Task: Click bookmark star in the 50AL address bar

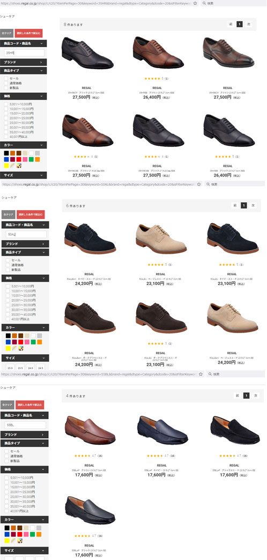Action: tap(199, 185)
